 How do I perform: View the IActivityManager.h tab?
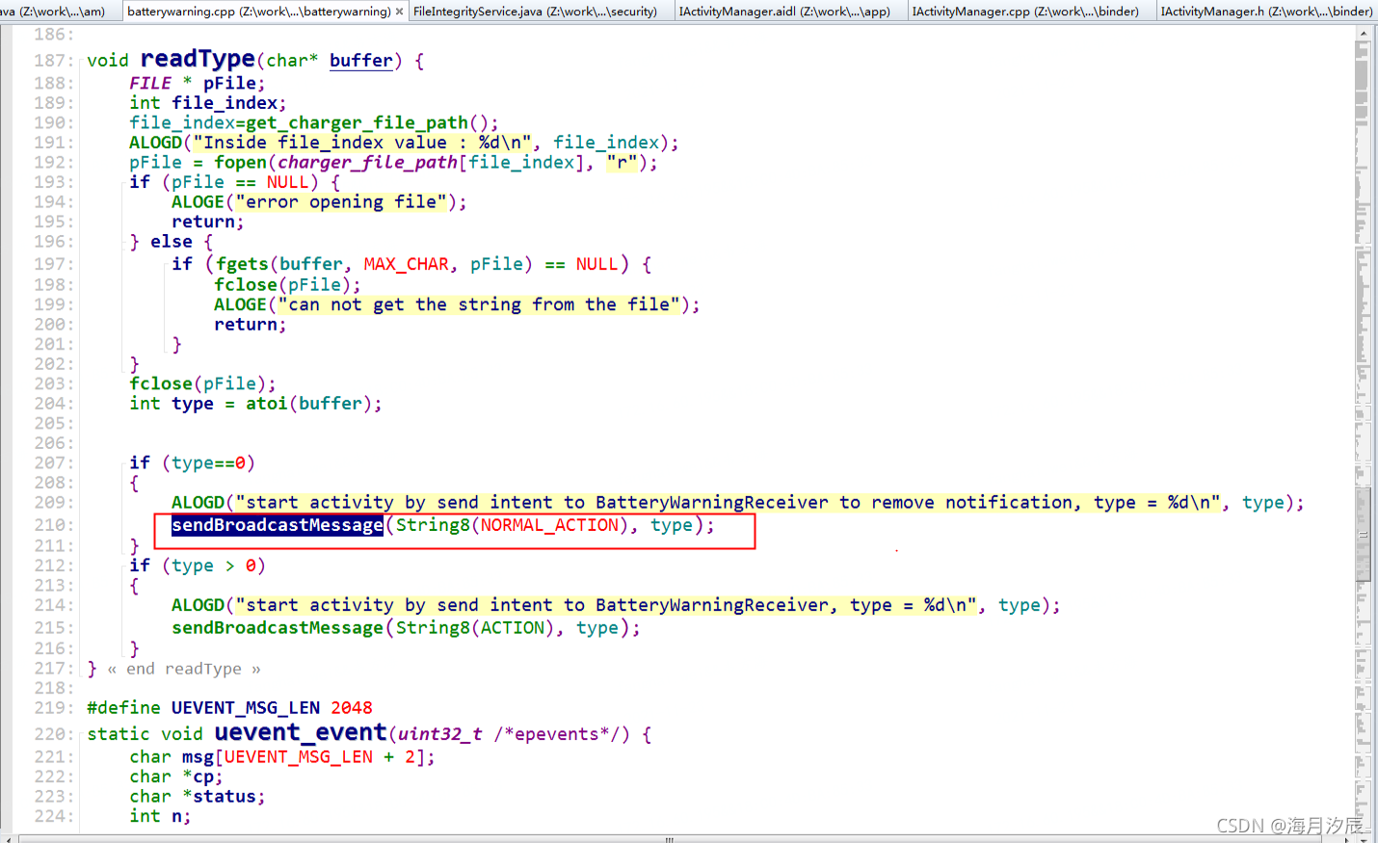pyautogui.click(x=1265, y=12)
